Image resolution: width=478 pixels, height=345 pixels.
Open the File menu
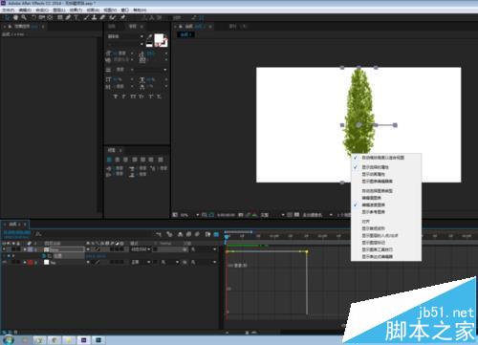click(x=8, y=11)
